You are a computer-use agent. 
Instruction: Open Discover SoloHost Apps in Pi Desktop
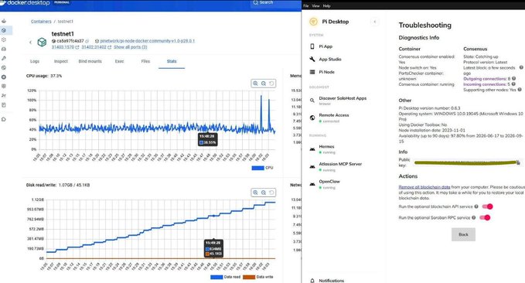pos(342,101)
